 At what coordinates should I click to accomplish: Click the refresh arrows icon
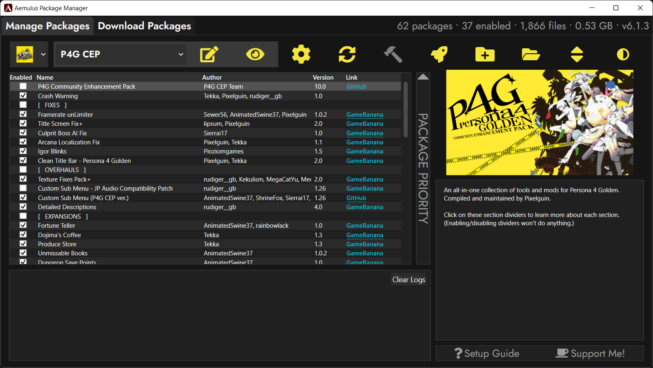coord(347,54)
